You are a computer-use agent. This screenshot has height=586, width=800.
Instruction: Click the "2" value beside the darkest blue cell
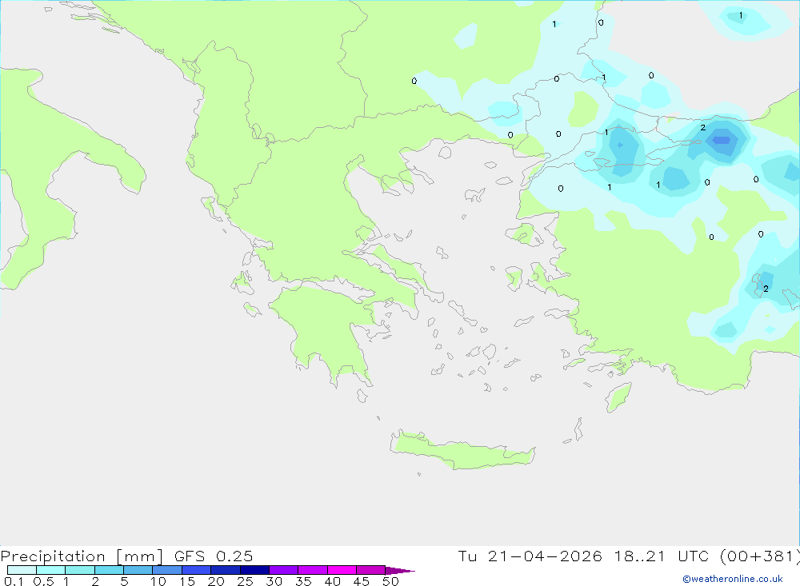click(703, 127)
